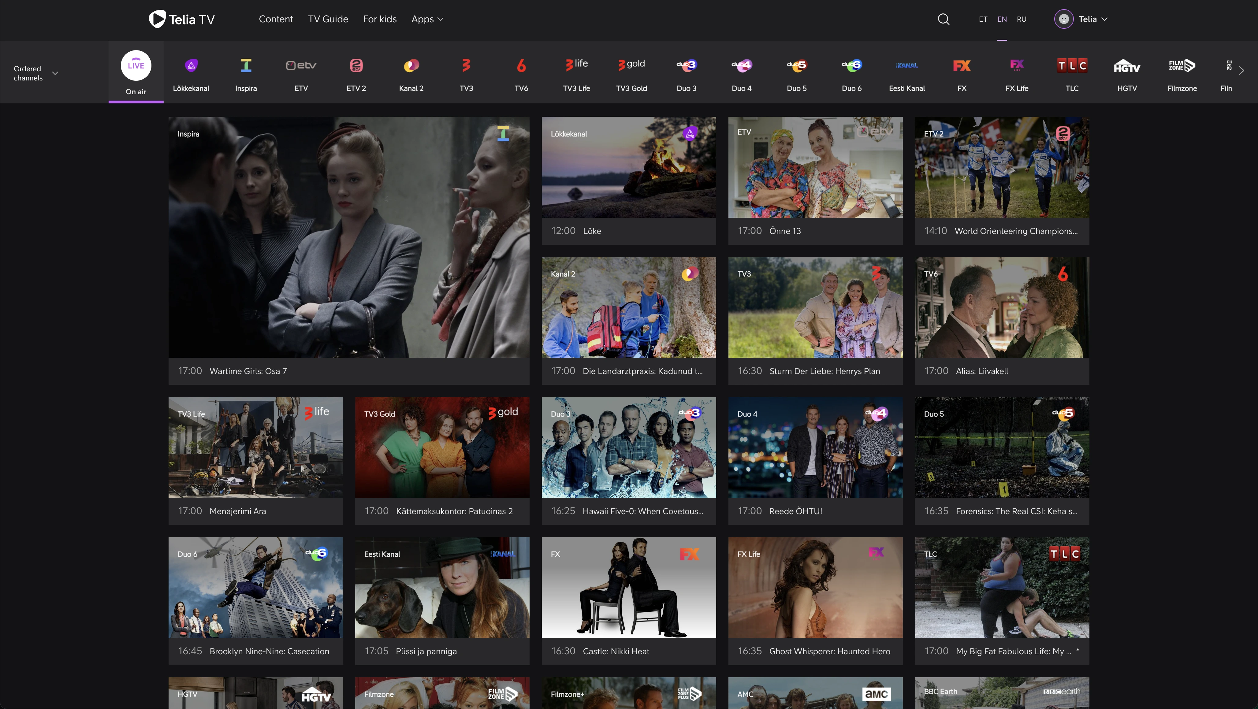Open Alias: Liivakell card on TV6
Screen dimensions: 1258x709
click(x=1002, y=321)
